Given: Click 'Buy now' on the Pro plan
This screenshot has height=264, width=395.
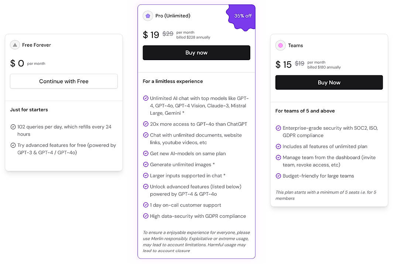Looking at the screenshot, I should tap(196, 53).
